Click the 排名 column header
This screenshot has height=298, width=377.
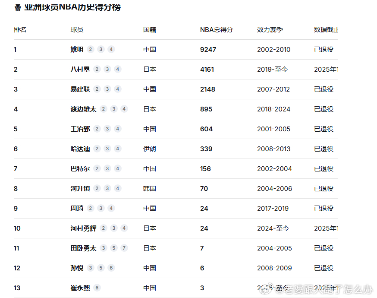point(20,30)
